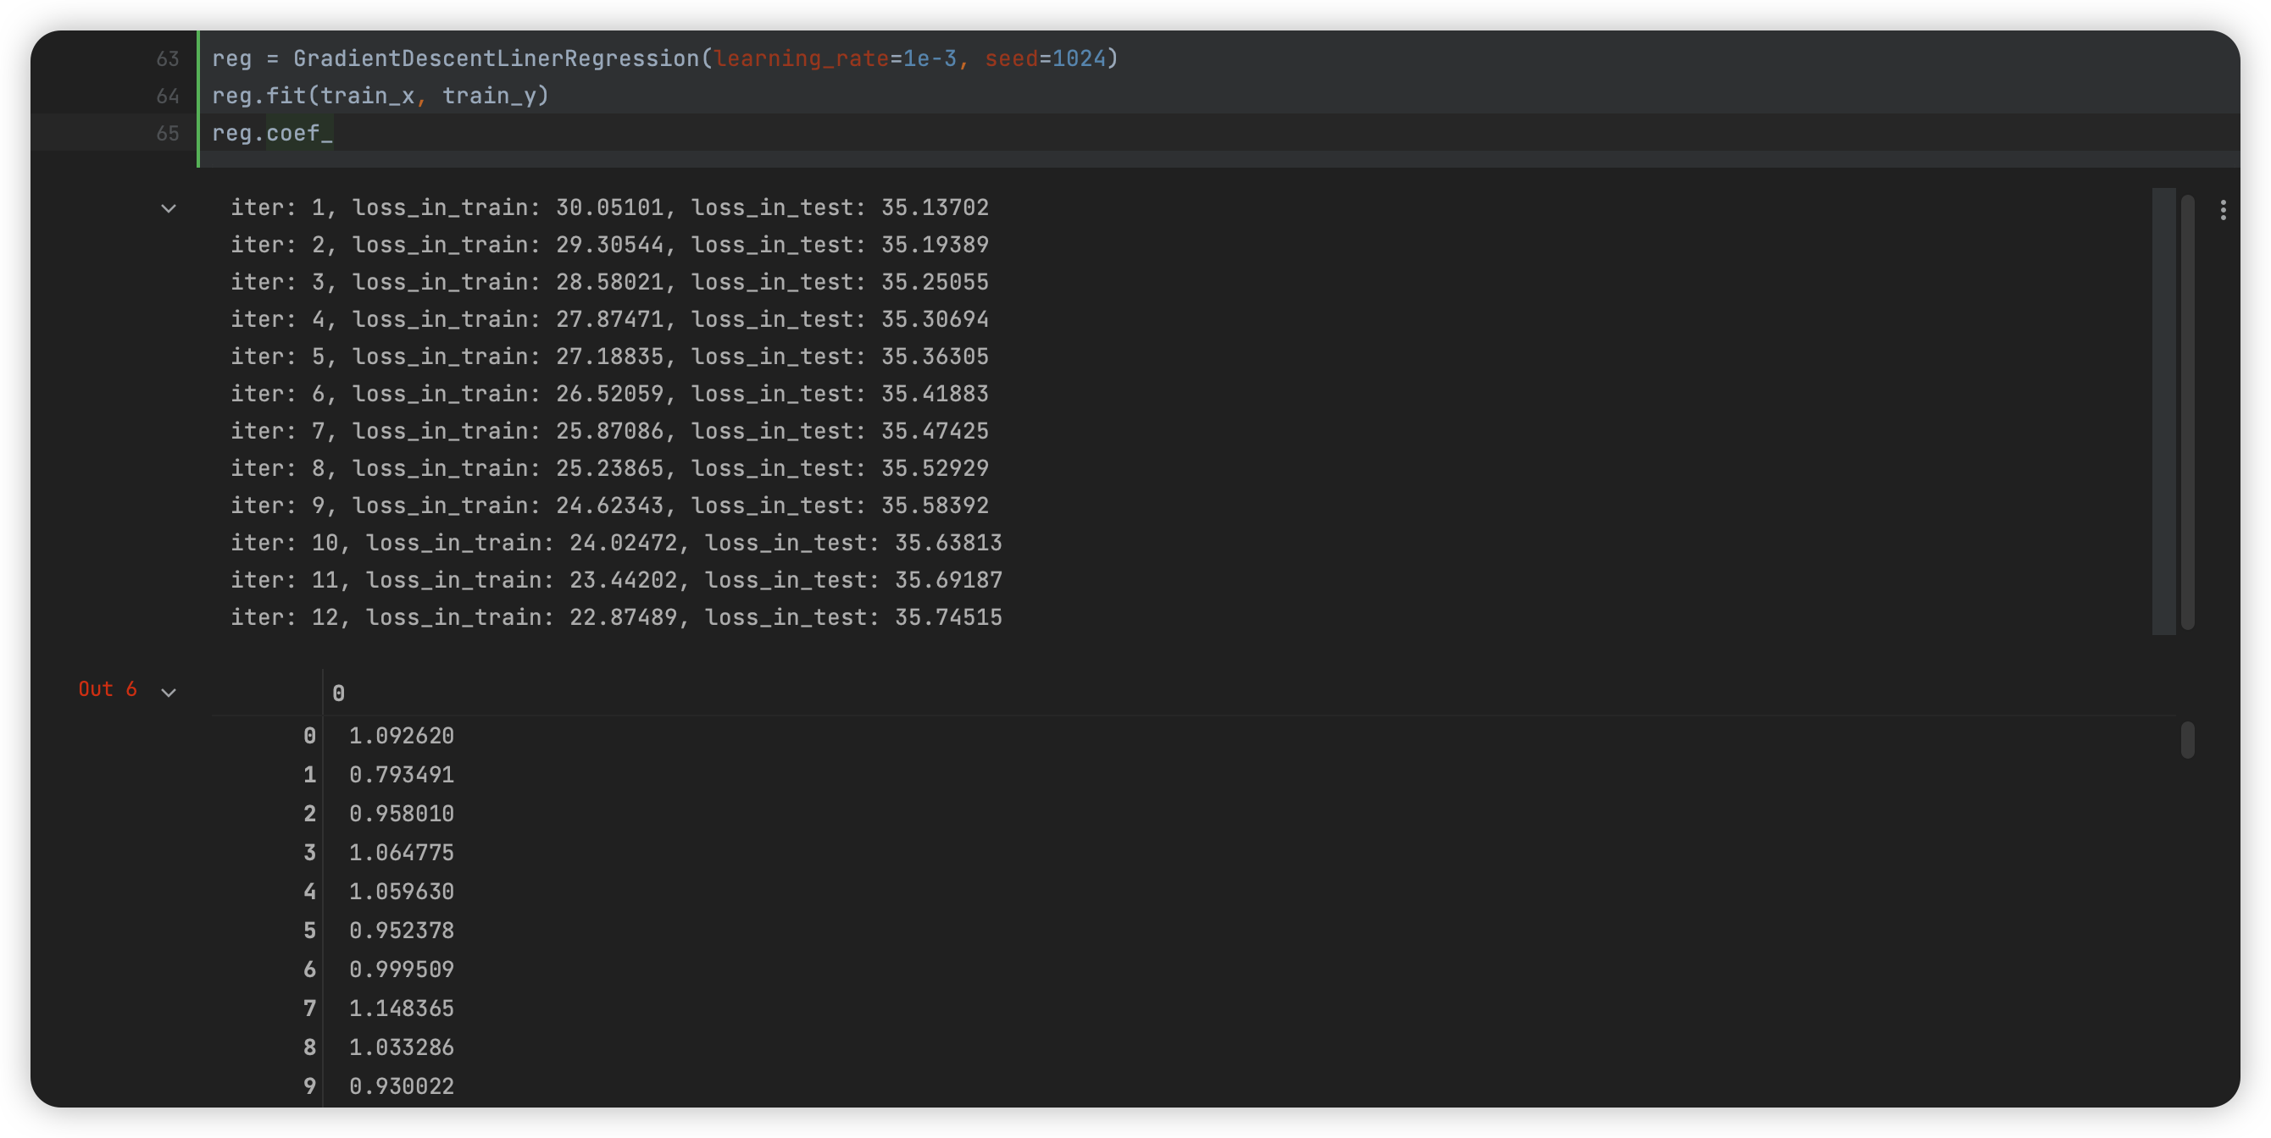The image size is (2271, 1138).
Task: Click output line iter: 11
Action: tap(616, 579)
